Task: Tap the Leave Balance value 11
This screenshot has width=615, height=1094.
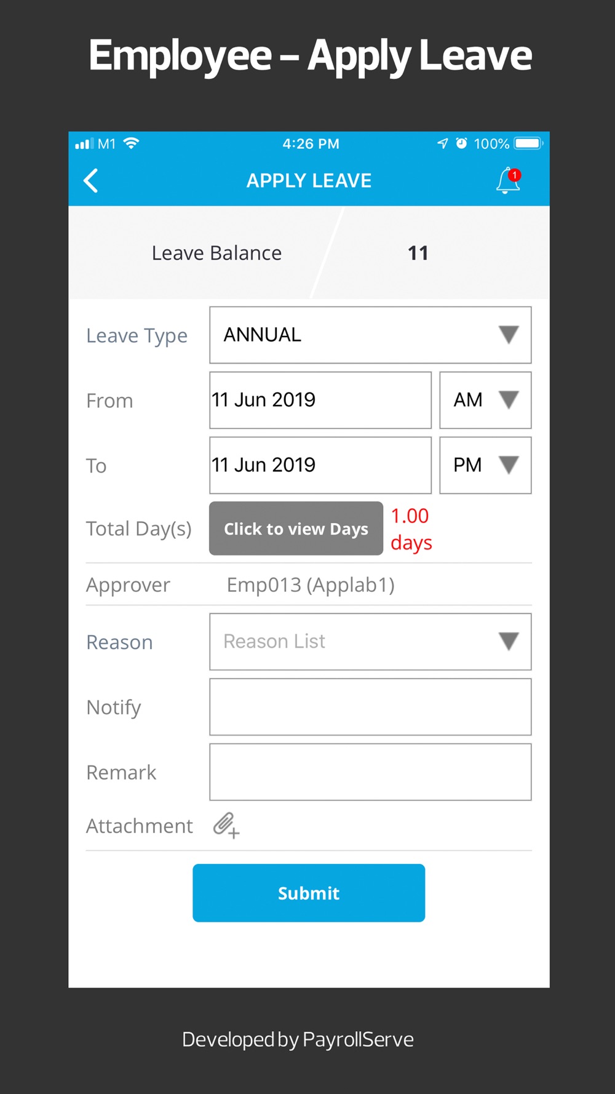Action: tap(418, 253)
